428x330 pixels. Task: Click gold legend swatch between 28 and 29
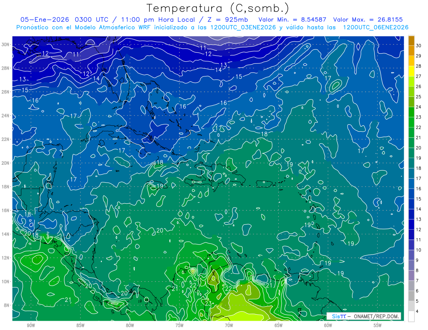(x=411, y=61)
